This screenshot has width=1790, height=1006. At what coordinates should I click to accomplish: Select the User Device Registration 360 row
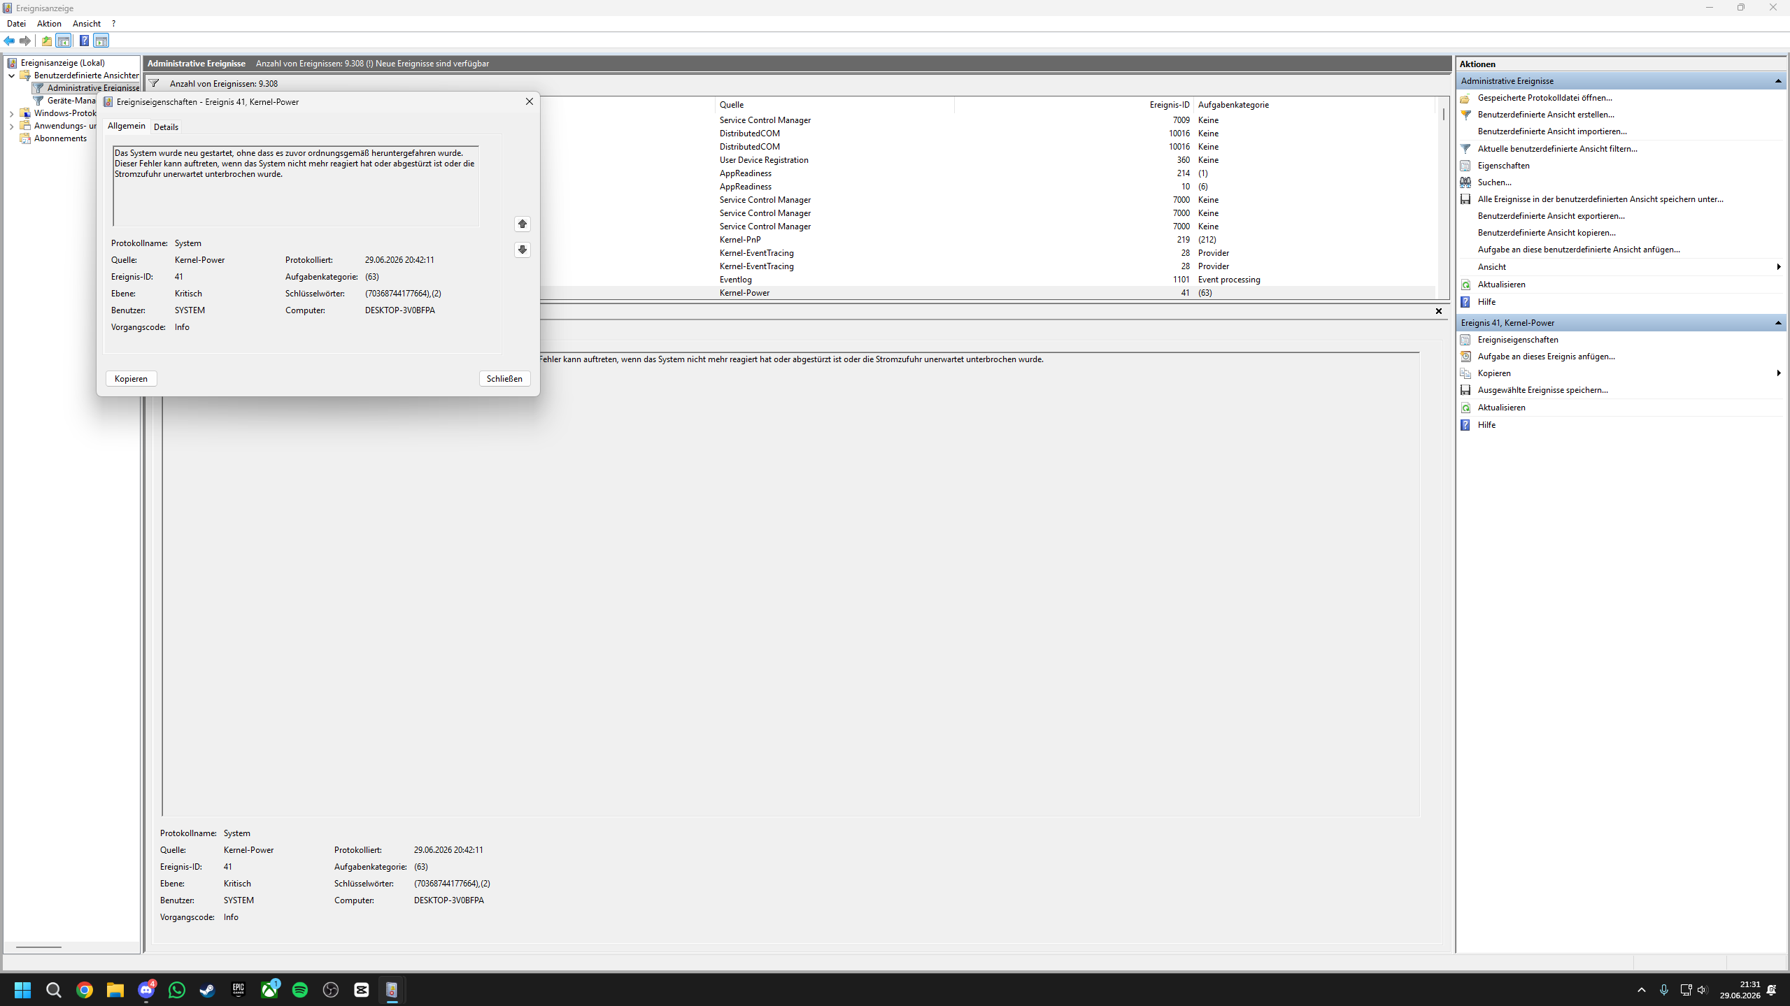tap(988, 160)
